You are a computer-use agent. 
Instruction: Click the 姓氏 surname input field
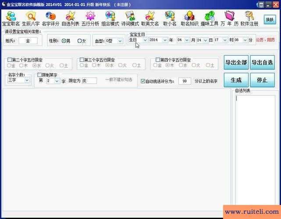(28, 41)
